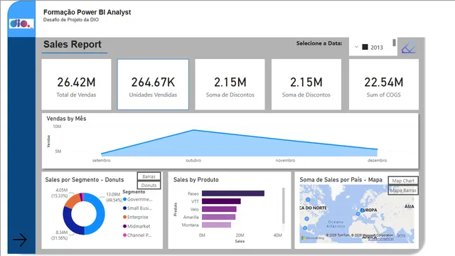
Task: Switch to Barras chart view
Action: coord(149,176)
